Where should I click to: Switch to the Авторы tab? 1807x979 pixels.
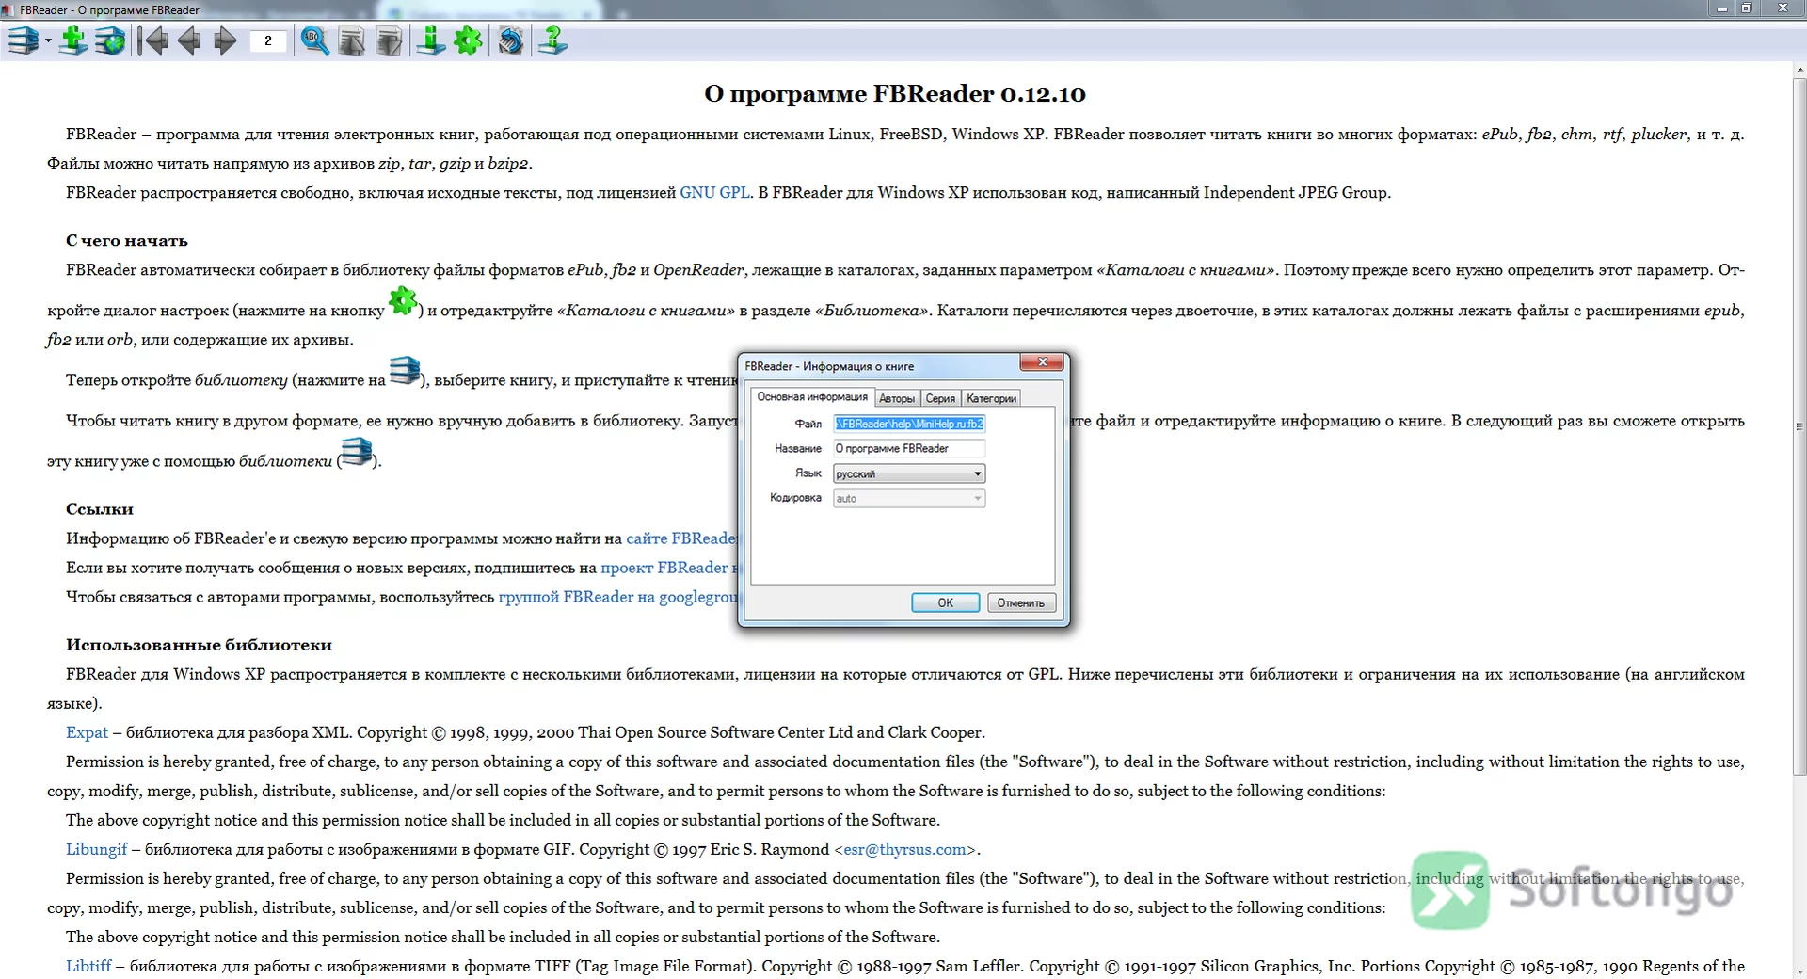pyautogui.click(x=897, y=399)
